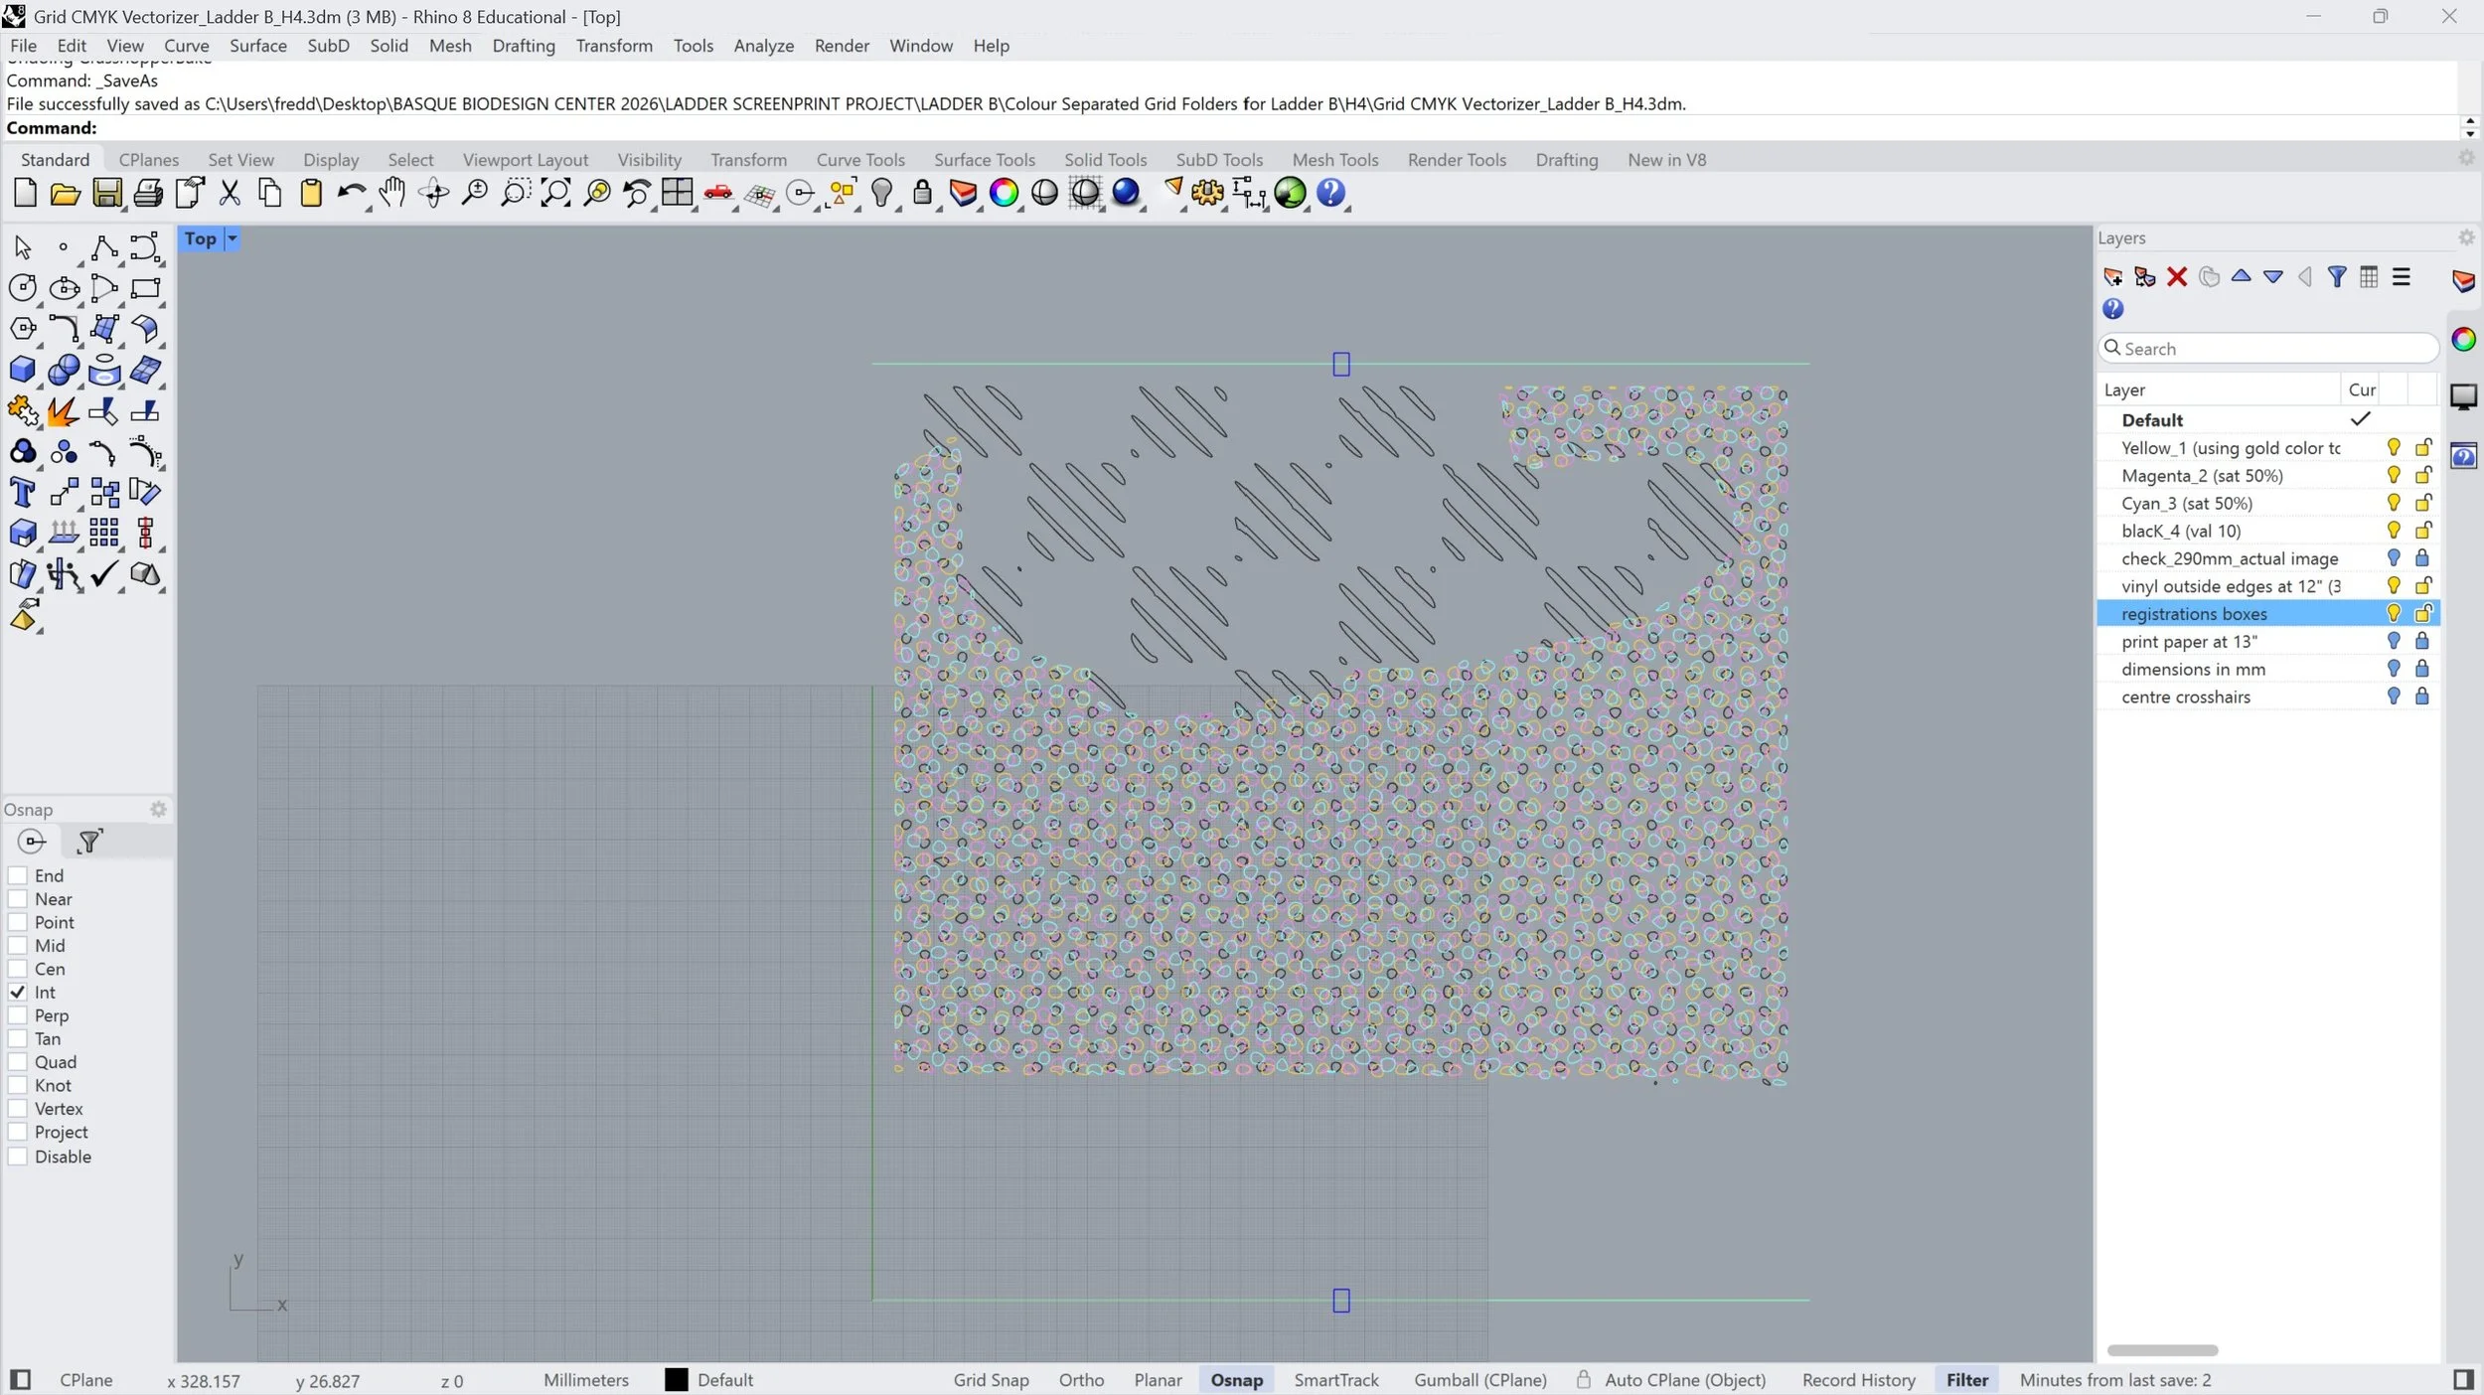This screenshot has height=1395, width=2484.
Task: Open the layer hamburger menu
Action: pyautogui.click(x=2401, y=277)
